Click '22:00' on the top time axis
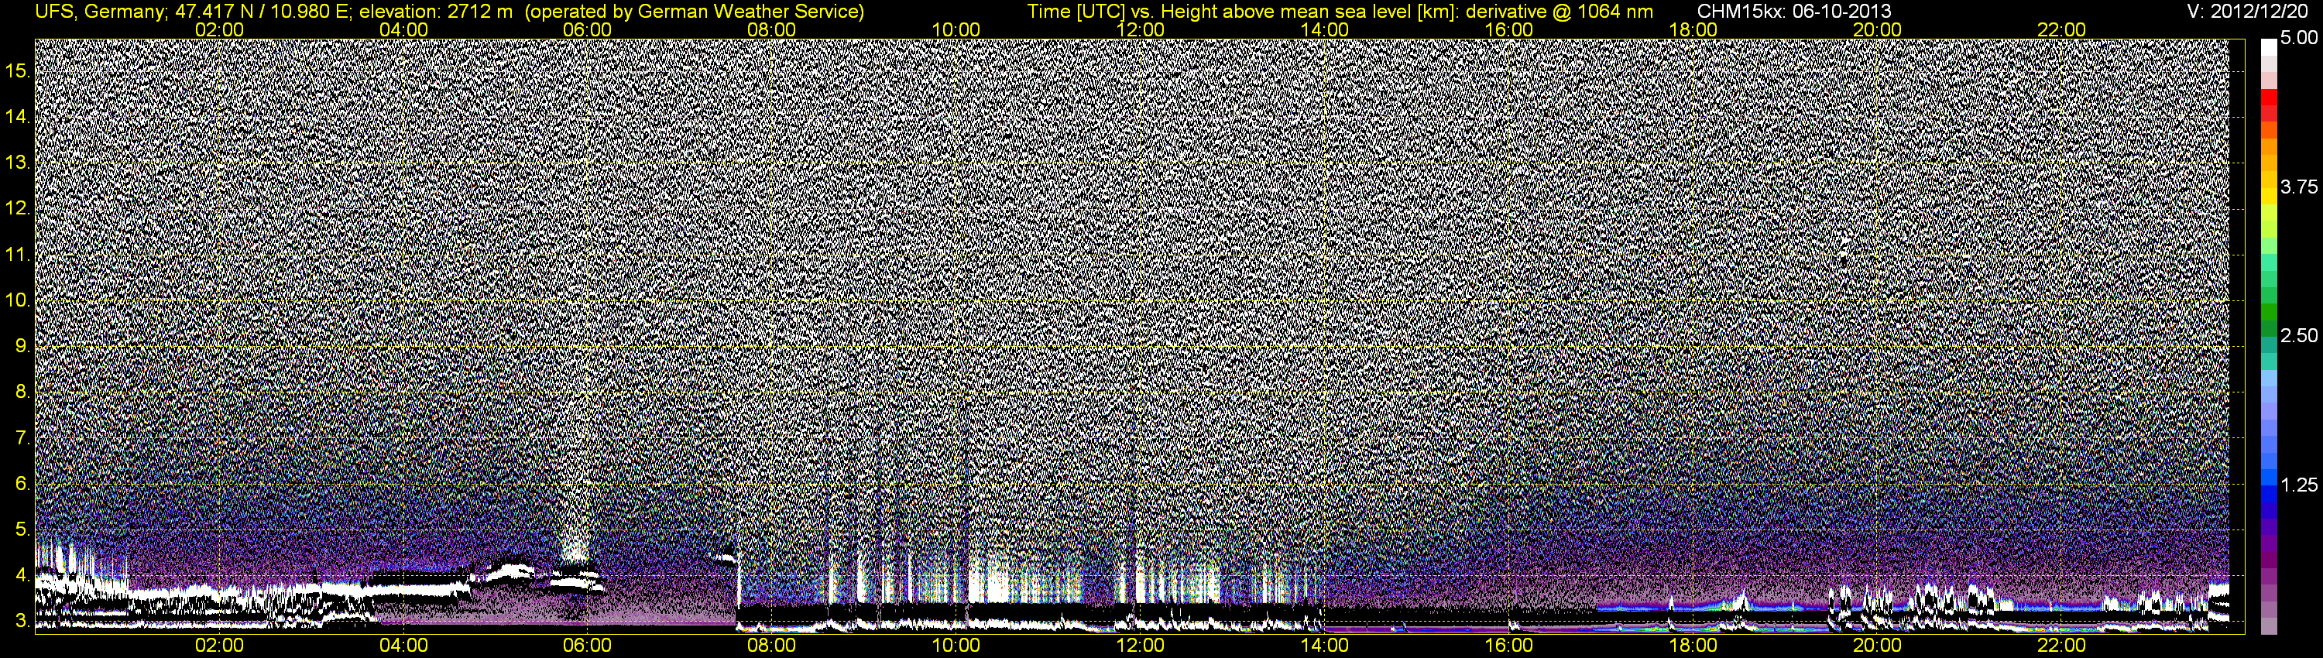 point(2061,29)
